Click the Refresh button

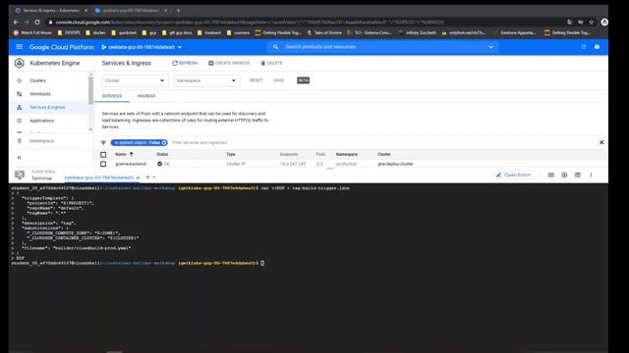point(185,63)
